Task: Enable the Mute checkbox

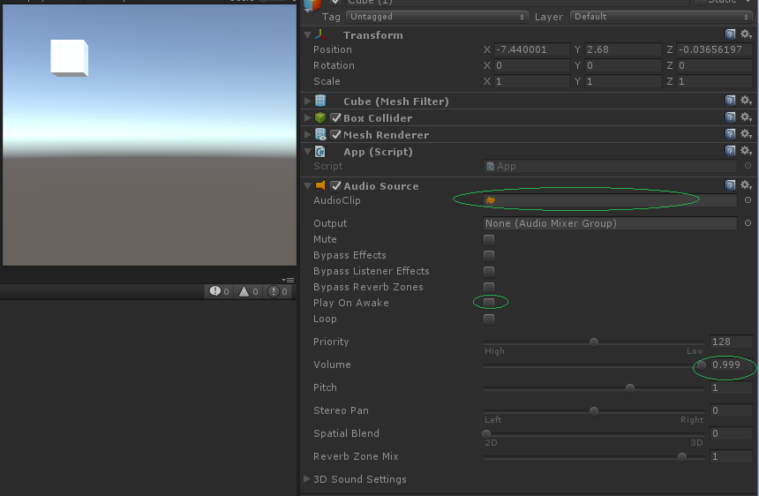Action: 489,239
